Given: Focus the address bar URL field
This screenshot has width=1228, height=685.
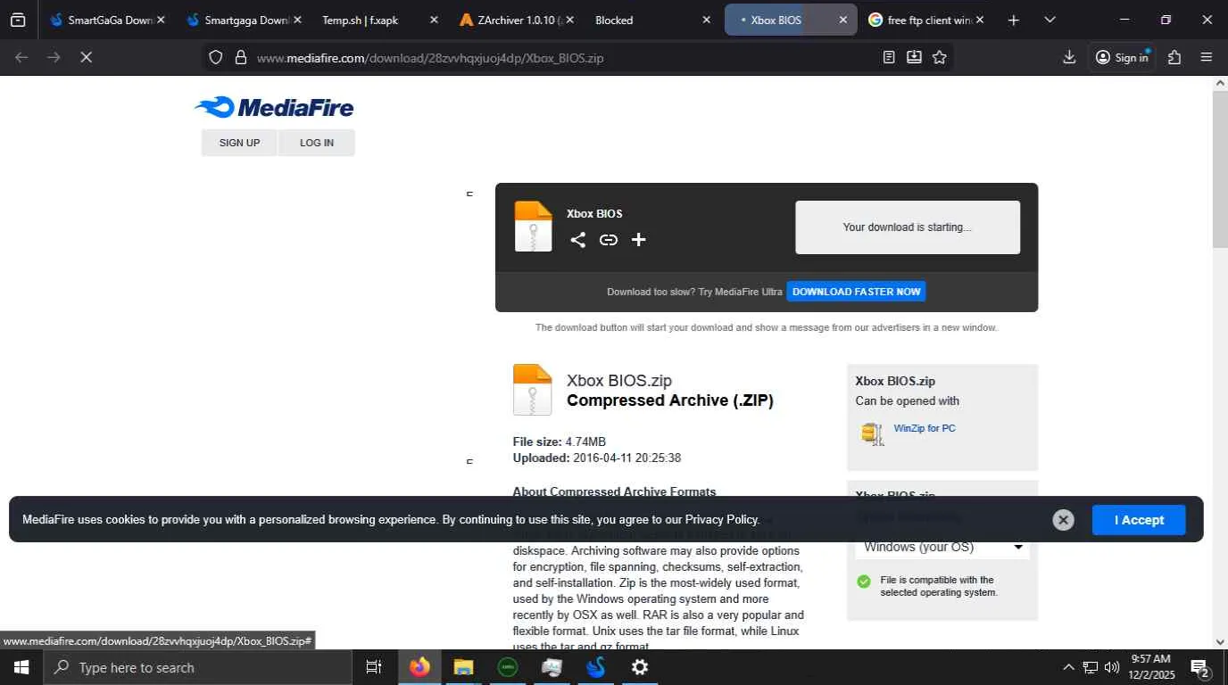Looking at the screenshot, I should coord(561,57).
